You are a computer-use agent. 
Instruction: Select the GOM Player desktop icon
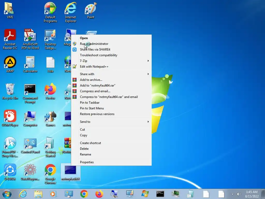pos(10,118)
